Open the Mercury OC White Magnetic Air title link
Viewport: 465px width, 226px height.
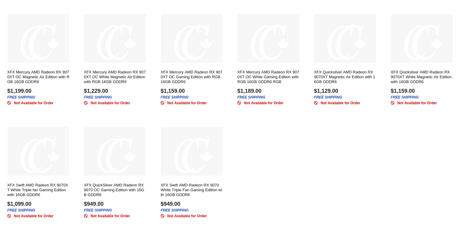(115, 77)
